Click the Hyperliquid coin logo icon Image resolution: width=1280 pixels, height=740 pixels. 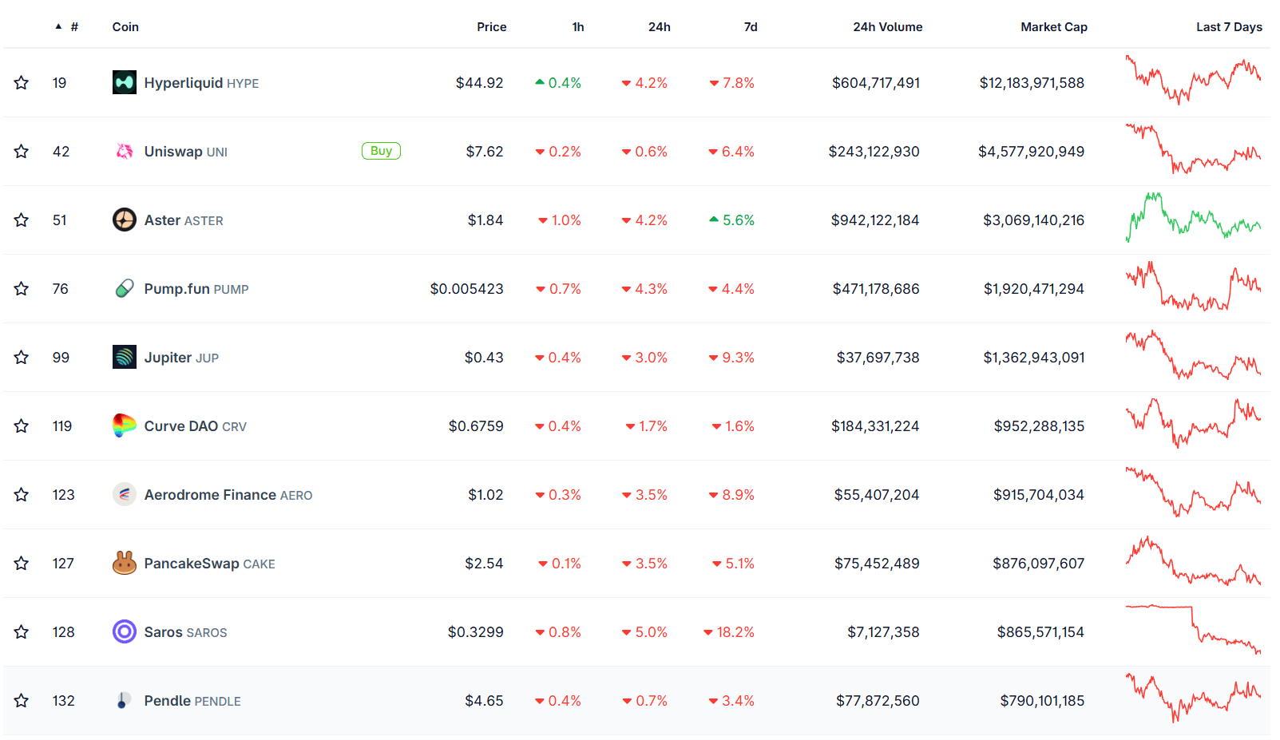tap(124, 83)
